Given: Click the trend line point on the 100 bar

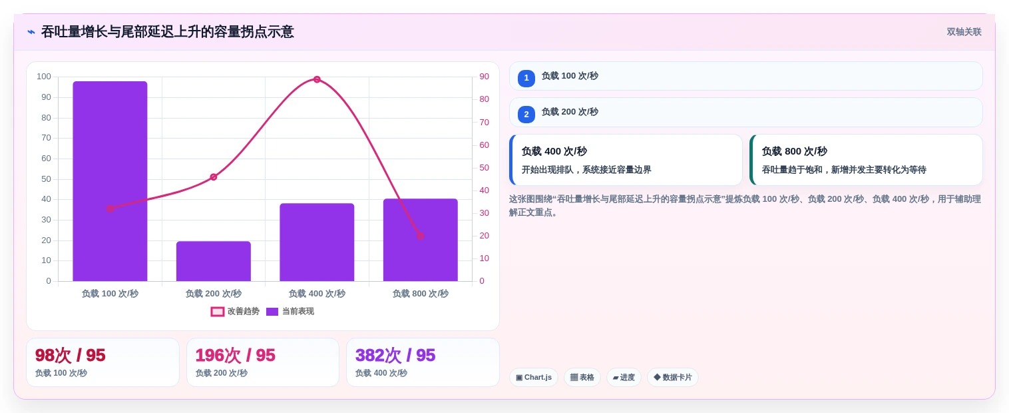Looking at the screenshot, I should [110, 208].
